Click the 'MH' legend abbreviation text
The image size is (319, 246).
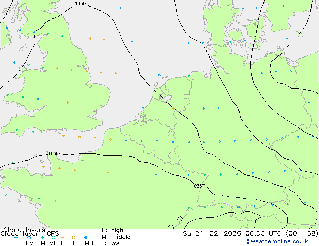(53, 243)
